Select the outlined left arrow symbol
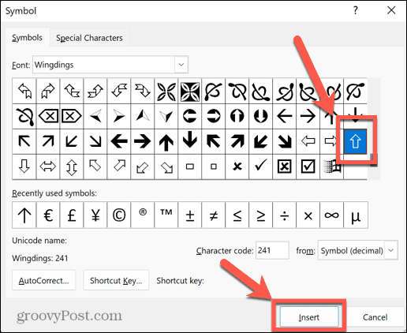Viewport: 407px width, 333px height. (308, 141)
